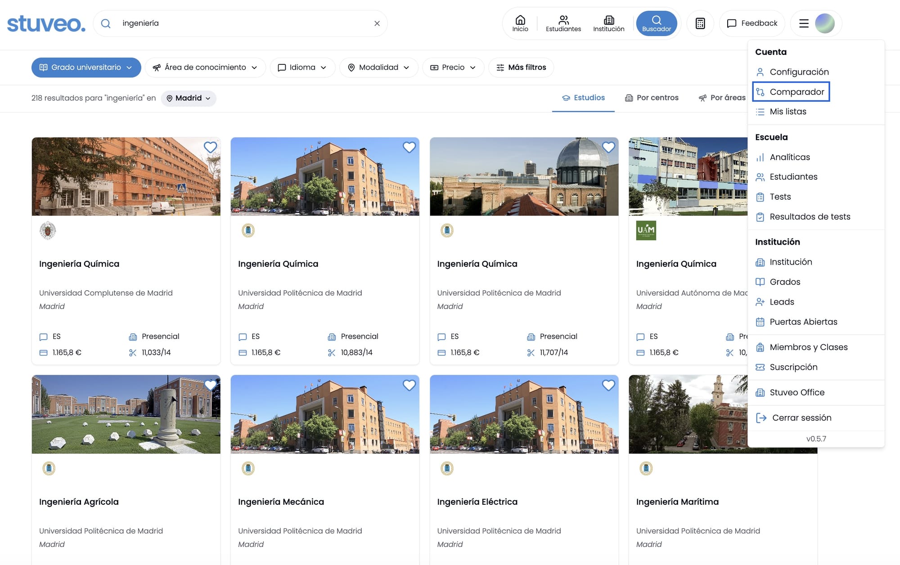Open Institución entry in the dropdown menu
This screenshot has width=900, height=565.
(x=784, y=262)
